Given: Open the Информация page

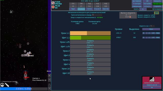Looking at the screenshot, I should (137, 6).
